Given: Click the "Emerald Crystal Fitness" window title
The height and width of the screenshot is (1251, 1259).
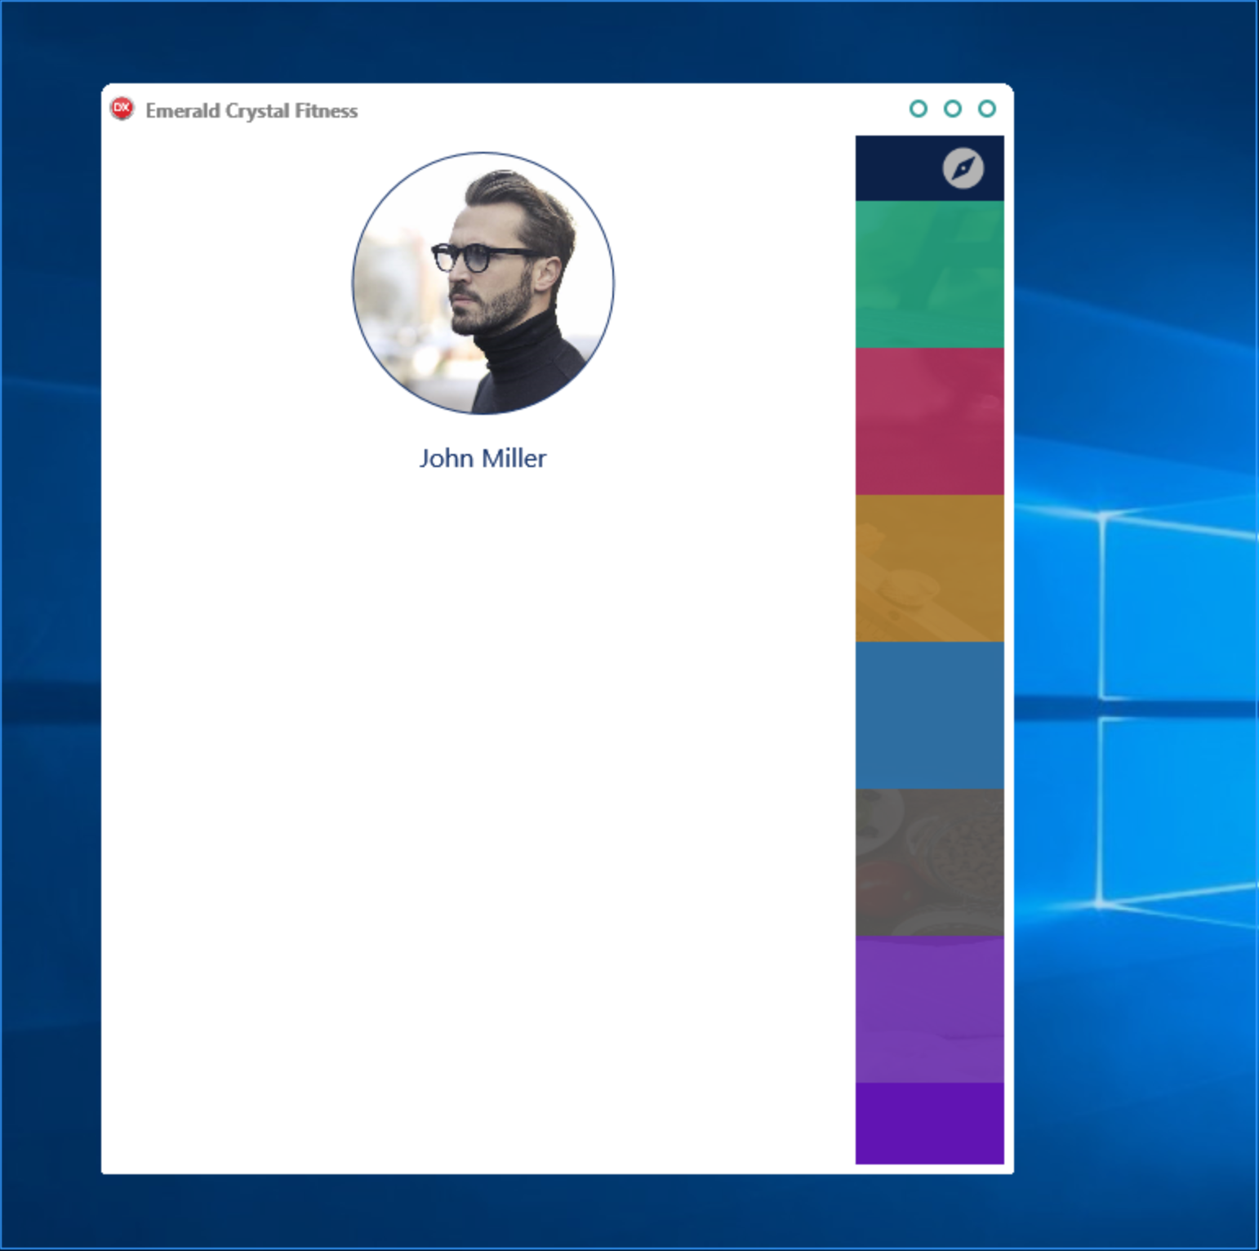Looking at the screenshot, I should pos(251,110).
